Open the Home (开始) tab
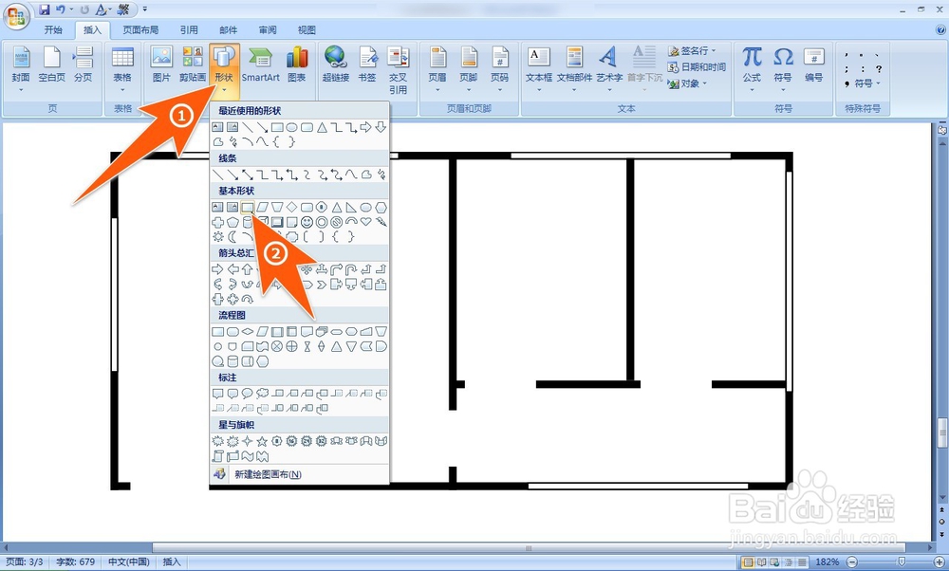This screenshot has height=571, width=949. (x=53, y=29)
